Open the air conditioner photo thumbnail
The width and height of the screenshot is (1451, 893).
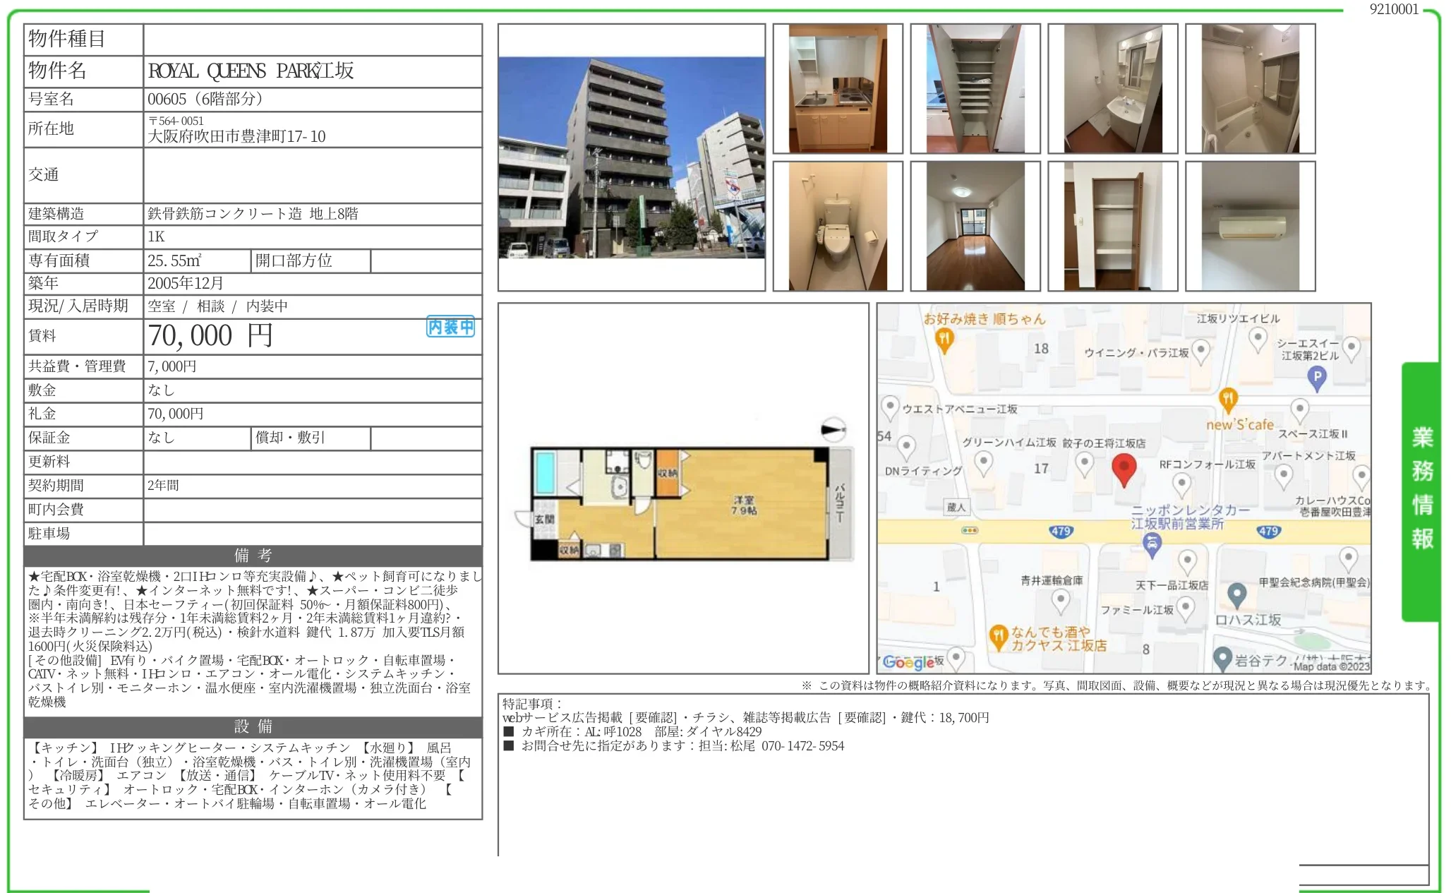tap(1250, 226)
